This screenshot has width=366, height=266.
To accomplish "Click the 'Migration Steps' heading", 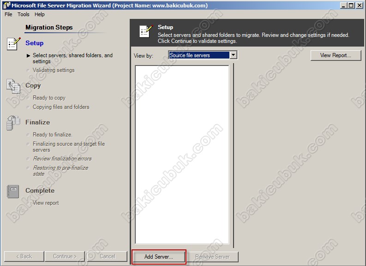I will [x=49, y=28].
